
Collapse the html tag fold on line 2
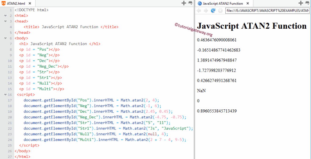point(5,16)
